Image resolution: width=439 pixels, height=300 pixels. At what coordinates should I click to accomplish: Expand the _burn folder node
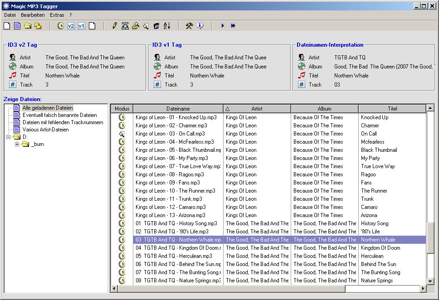17,145
